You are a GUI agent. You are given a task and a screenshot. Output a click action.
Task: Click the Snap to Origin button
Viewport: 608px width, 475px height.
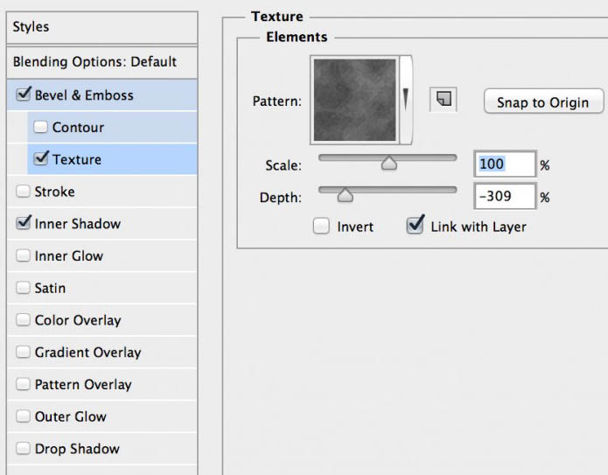click(543, 102)
